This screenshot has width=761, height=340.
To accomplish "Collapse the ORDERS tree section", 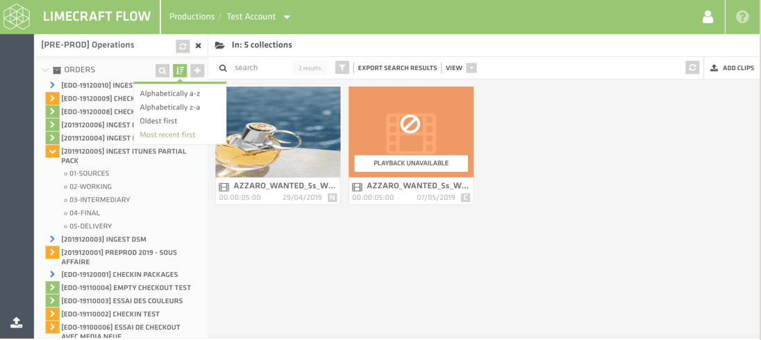I will coord(46,70).
